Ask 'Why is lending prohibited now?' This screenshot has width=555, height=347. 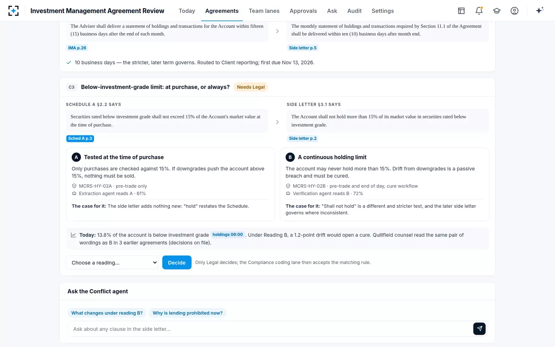tap(188, 313)
